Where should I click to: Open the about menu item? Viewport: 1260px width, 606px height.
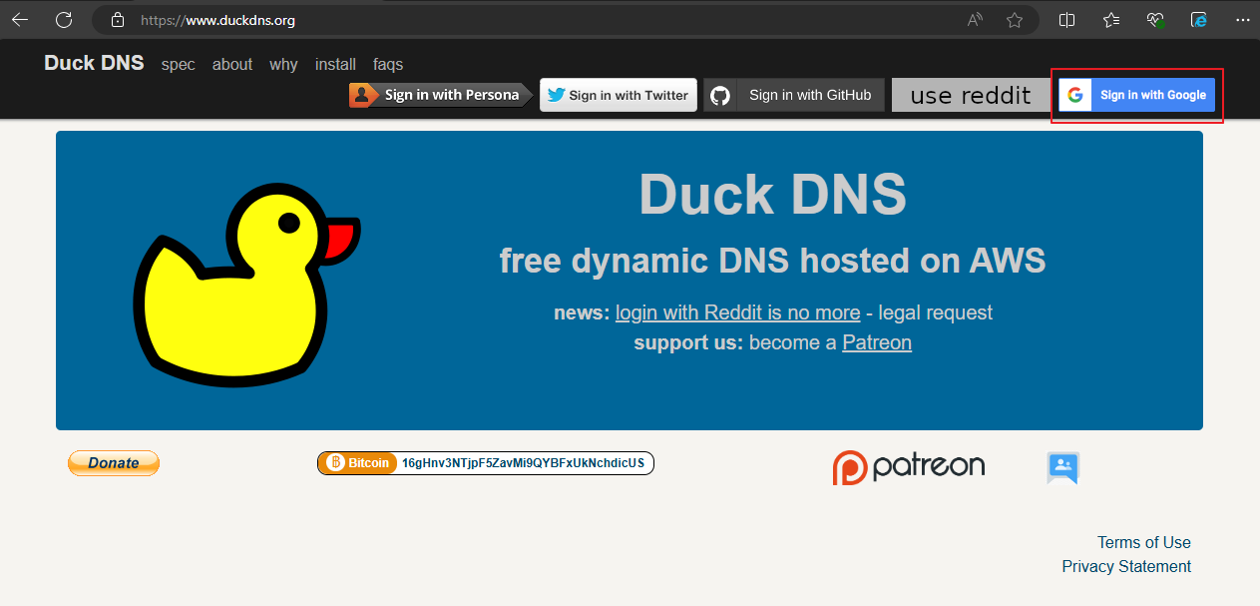(x=232, y=64)
